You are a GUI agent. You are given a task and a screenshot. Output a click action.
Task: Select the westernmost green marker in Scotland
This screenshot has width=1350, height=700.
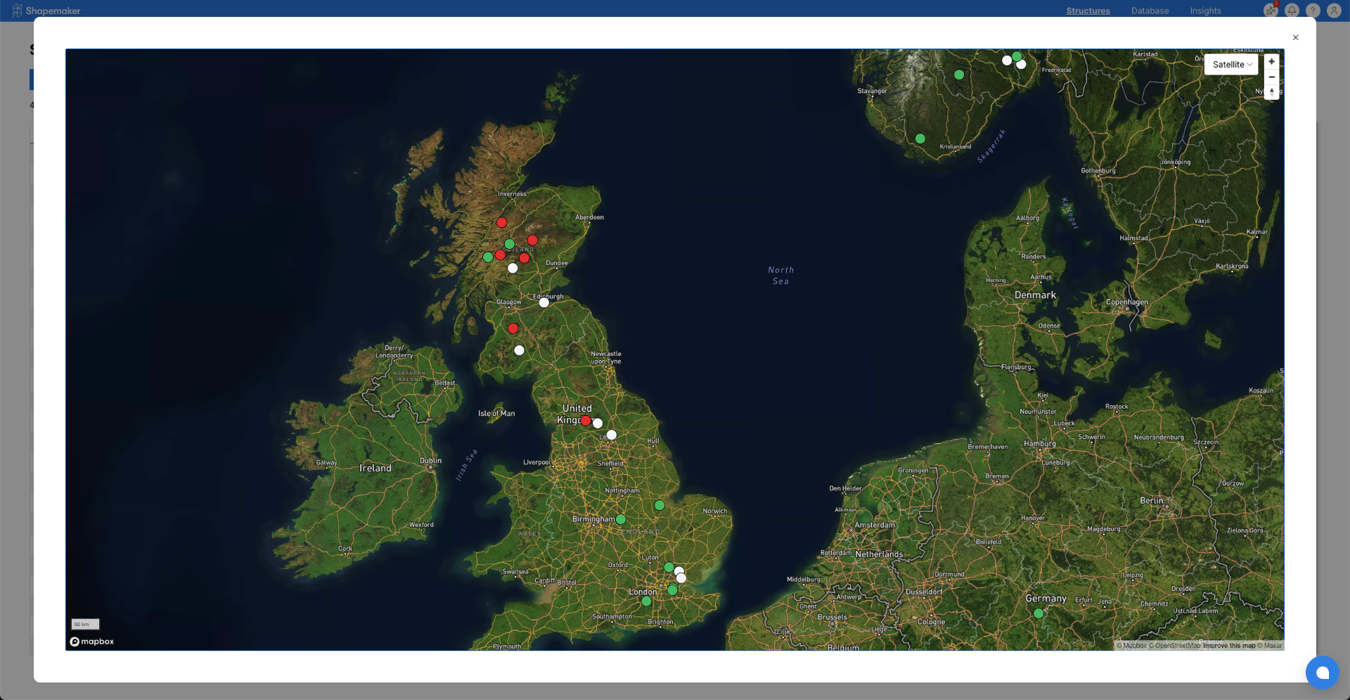coord(488,257)
